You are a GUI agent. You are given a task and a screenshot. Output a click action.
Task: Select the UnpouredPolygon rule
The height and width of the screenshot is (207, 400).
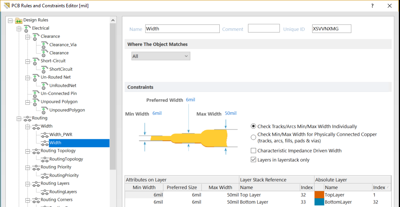click(67, 110)
